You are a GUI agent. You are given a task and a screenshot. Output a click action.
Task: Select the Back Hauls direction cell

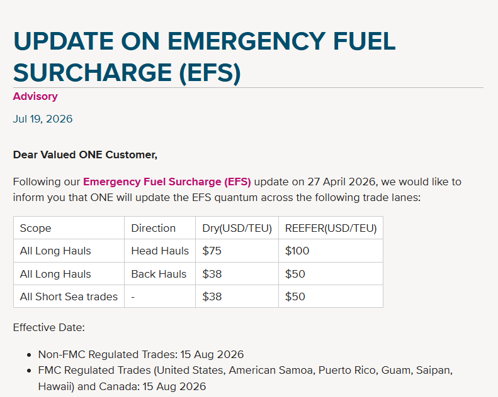point(160,274)
